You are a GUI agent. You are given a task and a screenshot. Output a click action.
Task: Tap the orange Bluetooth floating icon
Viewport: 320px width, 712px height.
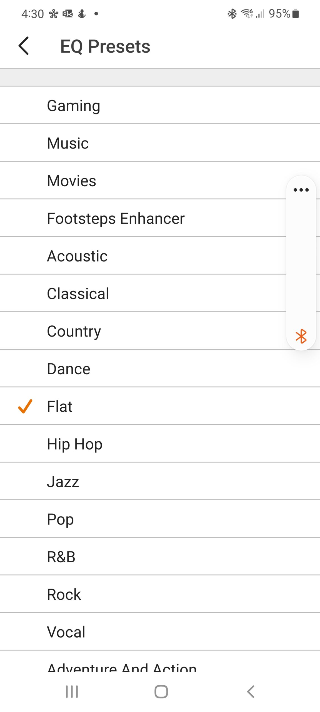(301, 336)
